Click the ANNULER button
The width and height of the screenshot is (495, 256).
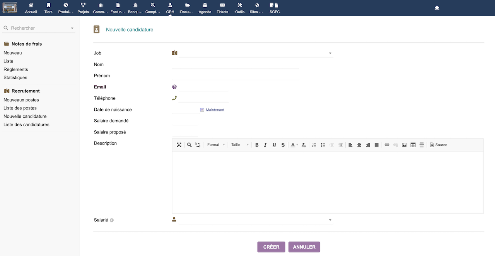pos(304,247)
